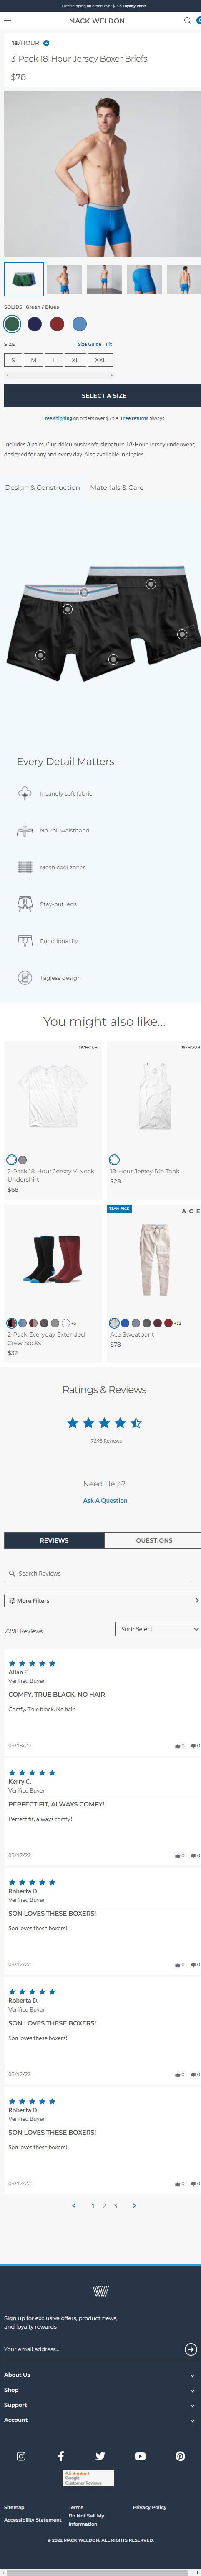Open the Sort: Select dropdown
The width and height of the screenshot is (201, 2576).
[158, 1628]
